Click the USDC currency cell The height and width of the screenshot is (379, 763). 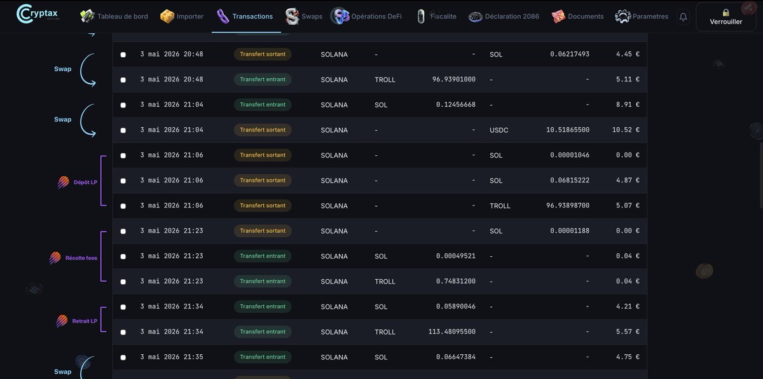click(499, 130)
